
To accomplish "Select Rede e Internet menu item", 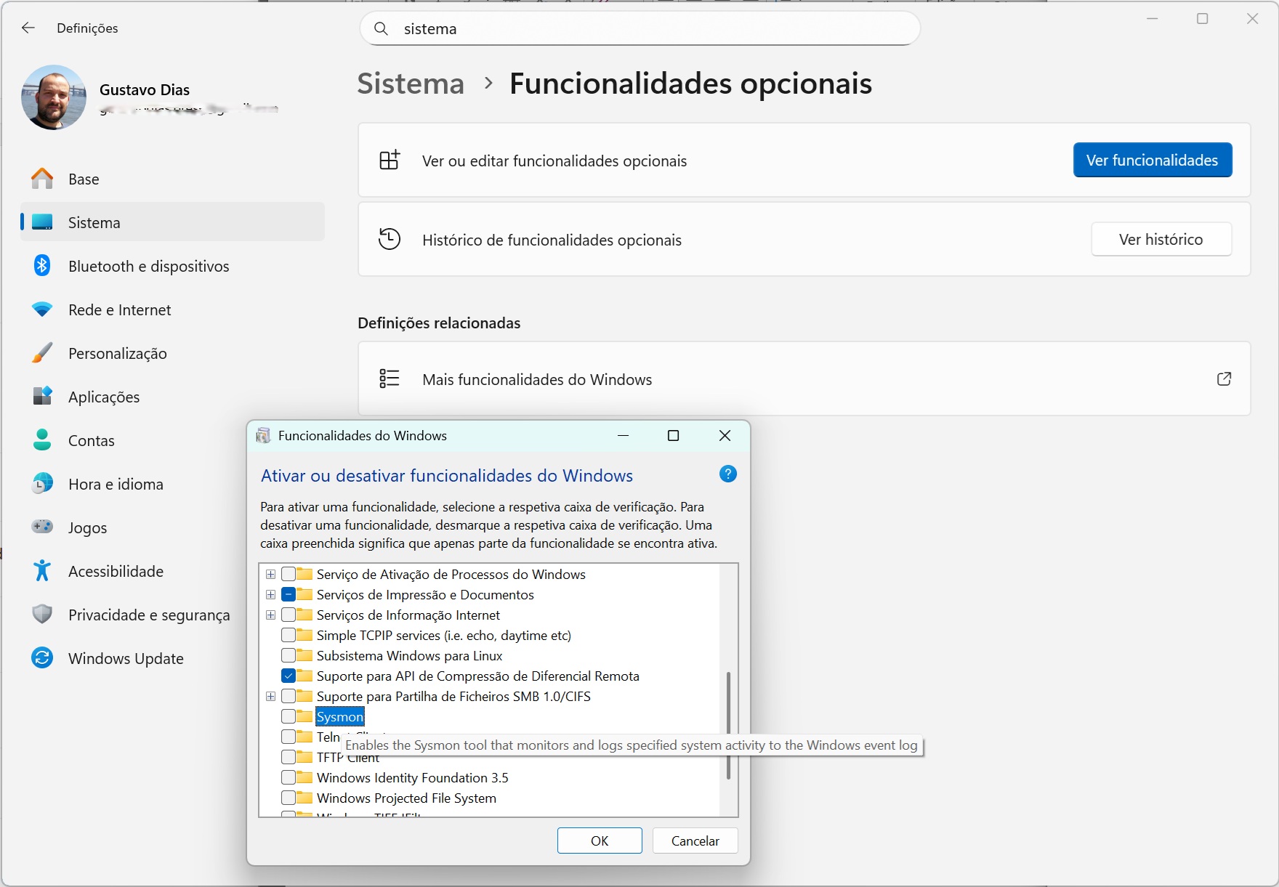I will click(119, 310).
